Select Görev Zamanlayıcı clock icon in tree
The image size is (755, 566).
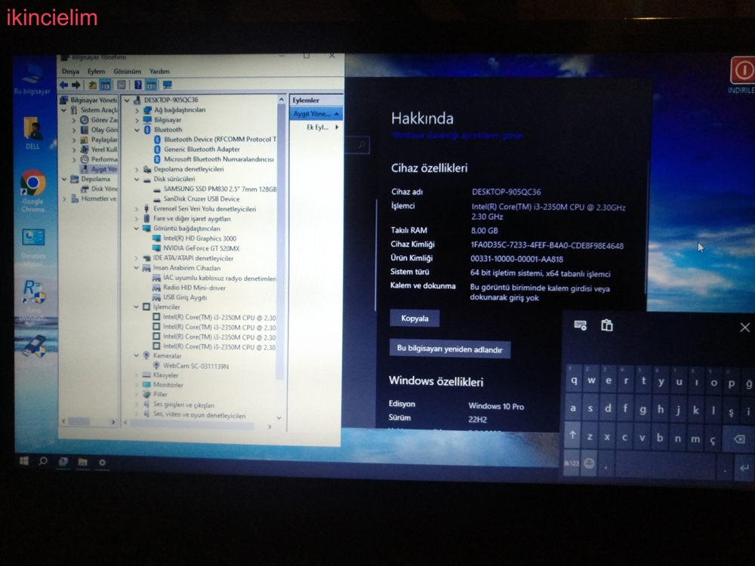(85, 120)
